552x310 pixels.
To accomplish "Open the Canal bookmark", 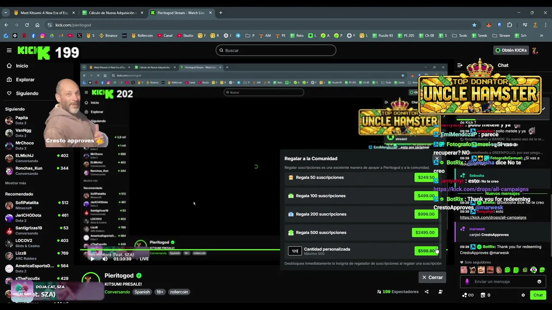I will (165, 36).
